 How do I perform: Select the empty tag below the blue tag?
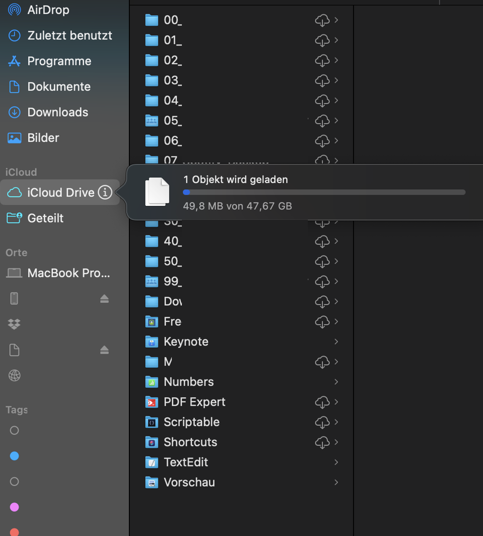pyautogui.click(x=14, y=481)
